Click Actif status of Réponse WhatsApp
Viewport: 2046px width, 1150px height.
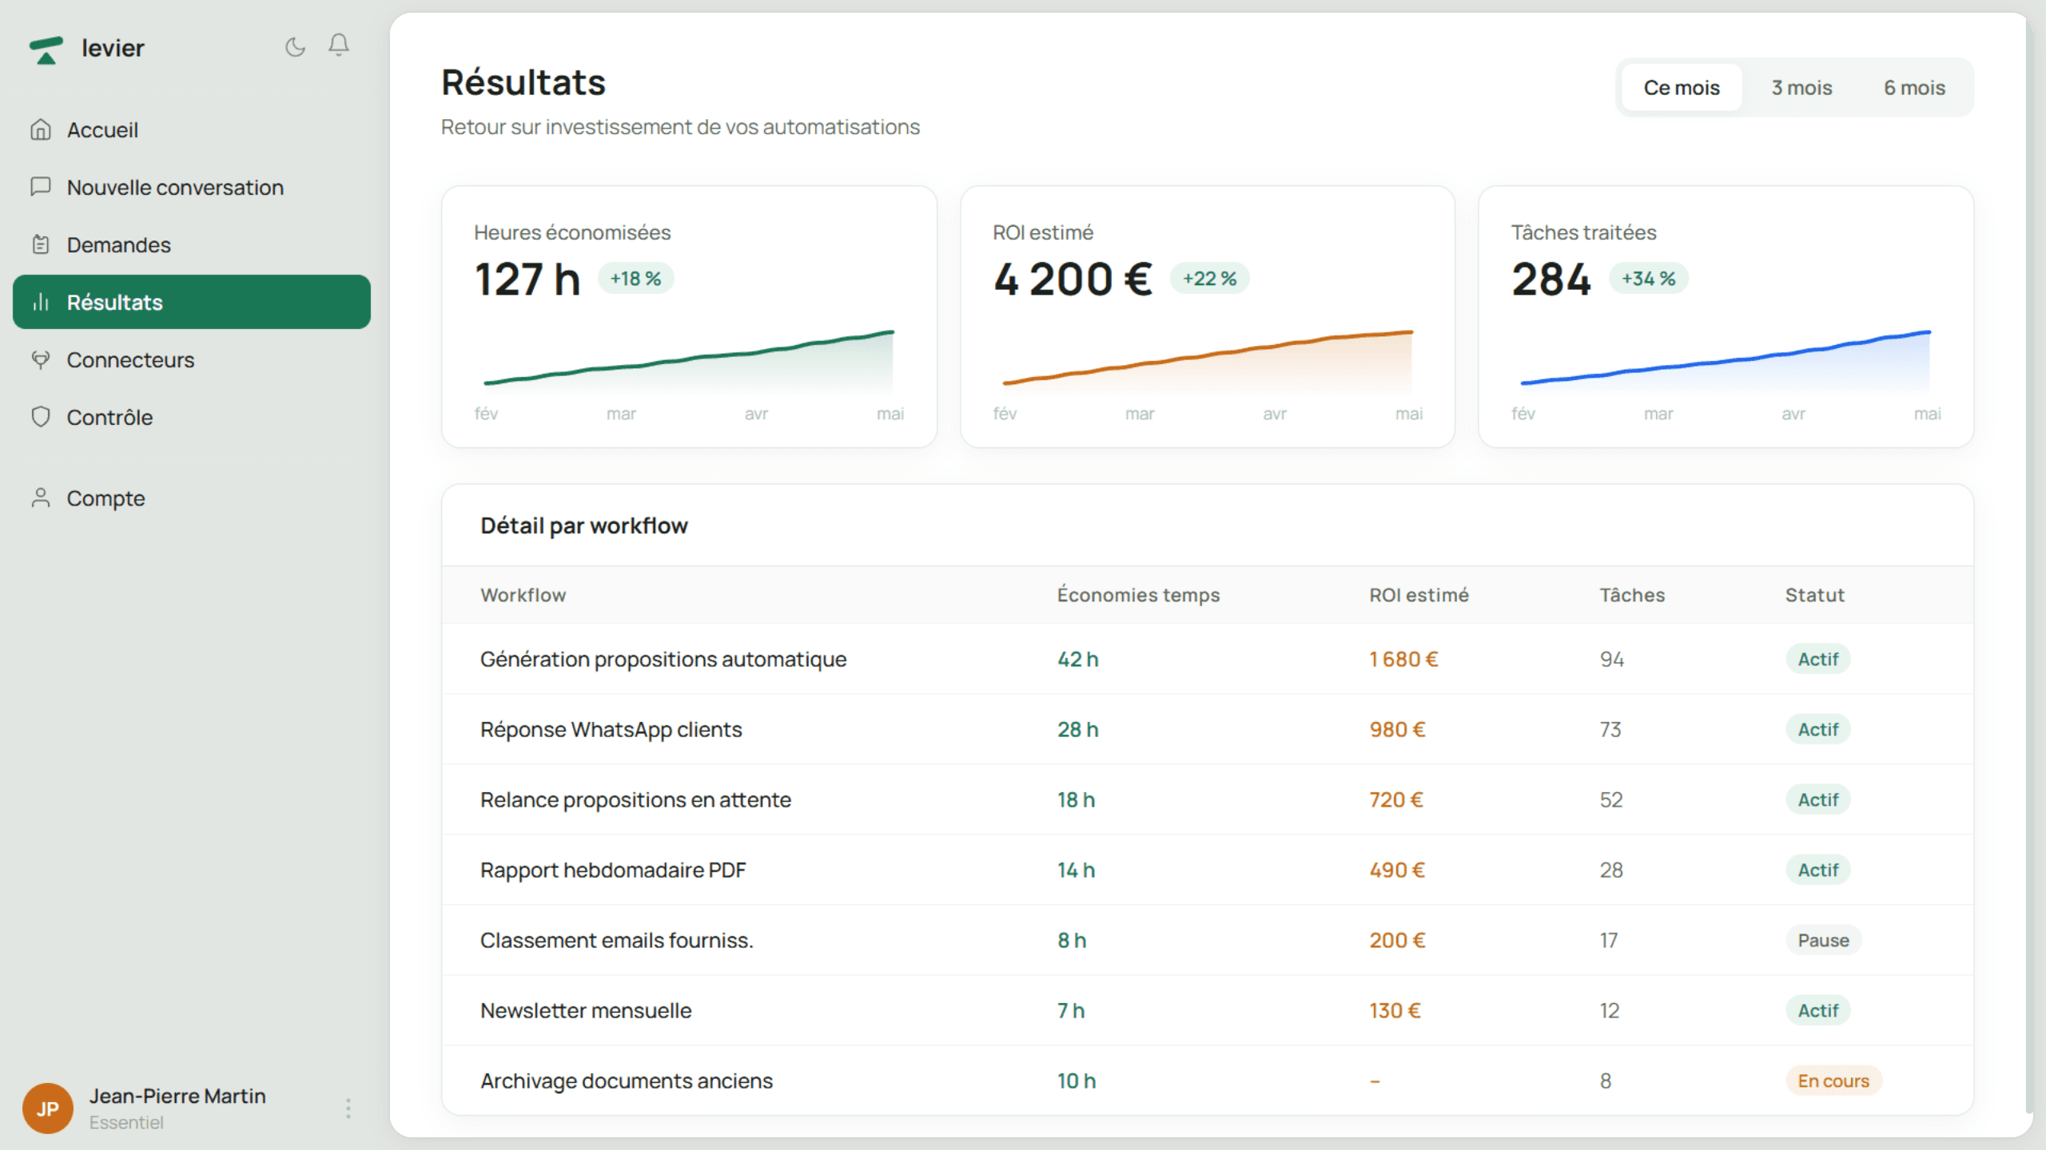point(1817,729)
